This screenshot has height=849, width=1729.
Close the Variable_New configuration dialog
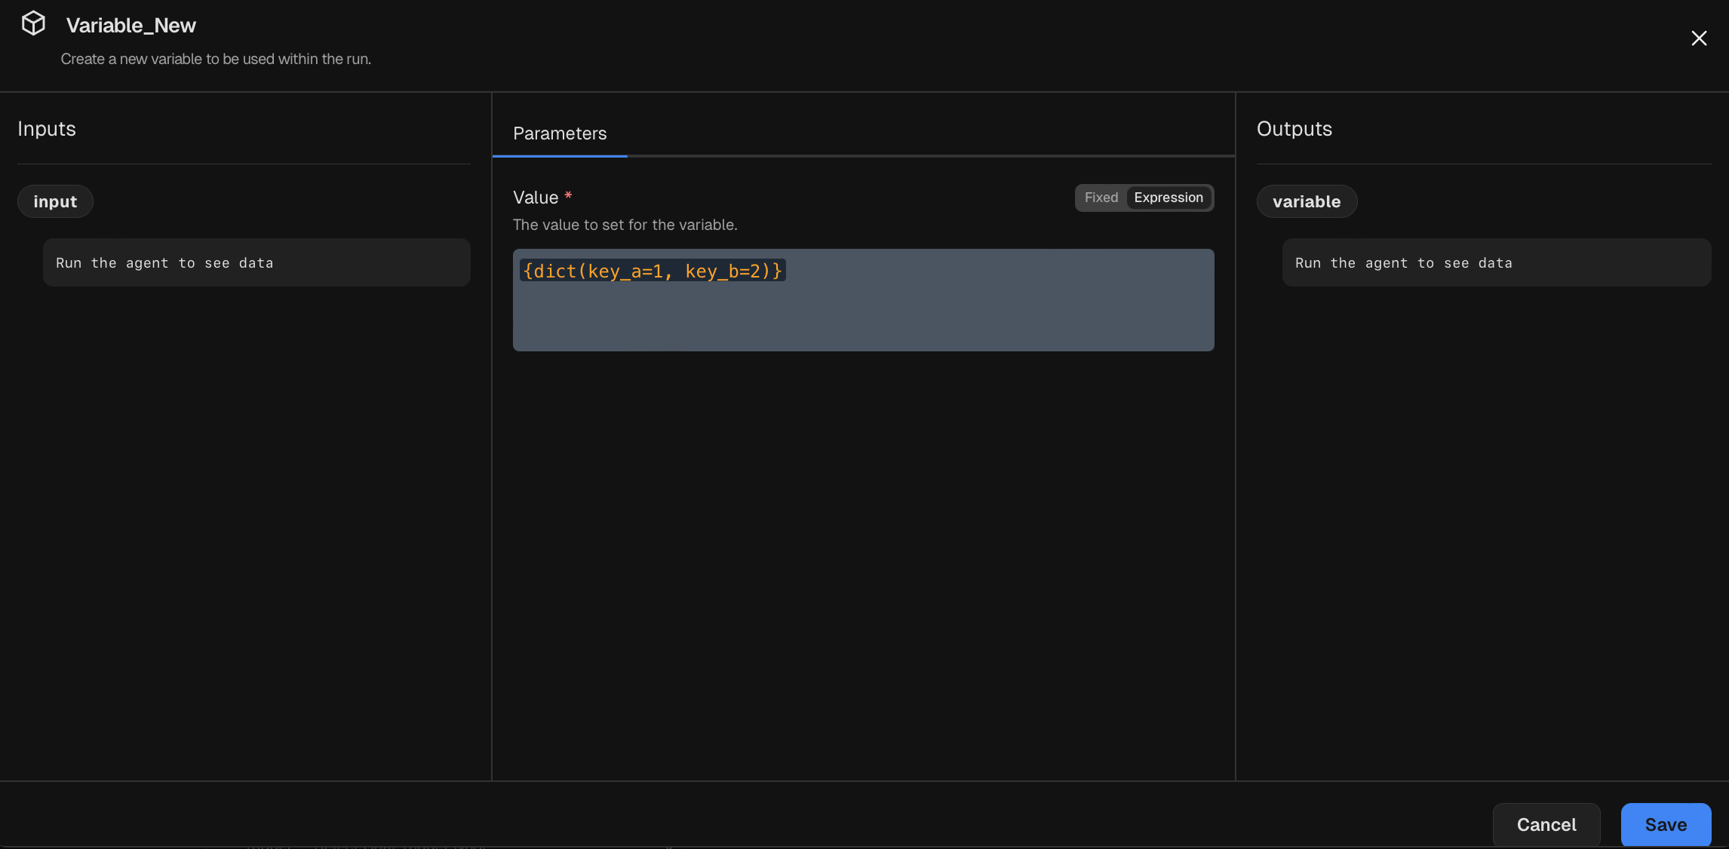coord(1698,38)
